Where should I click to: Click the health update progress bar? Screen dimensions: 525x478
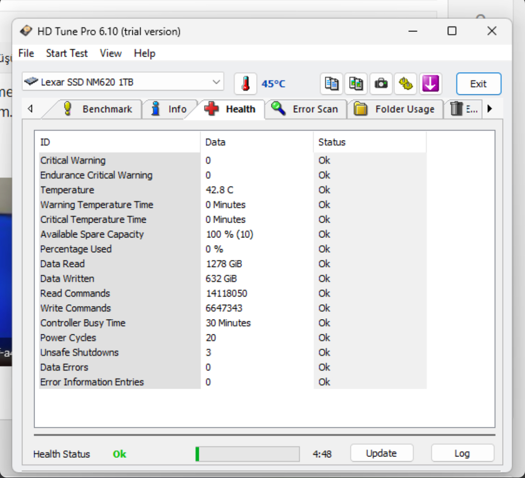(247, 454)
